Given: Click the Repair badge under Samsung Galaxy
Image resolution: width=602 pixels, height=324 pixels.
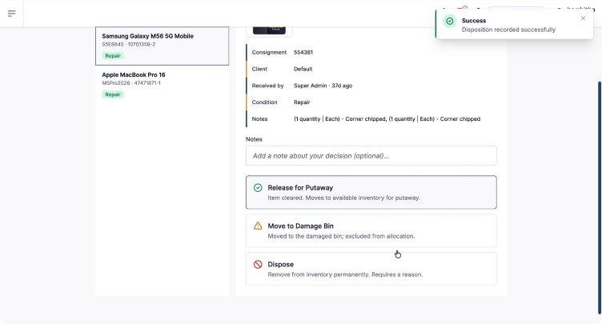Looking at the screenshot, I should click(x=113, y=56).
